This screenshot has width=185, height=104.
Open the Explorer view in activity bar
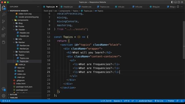tap(3, 8)
